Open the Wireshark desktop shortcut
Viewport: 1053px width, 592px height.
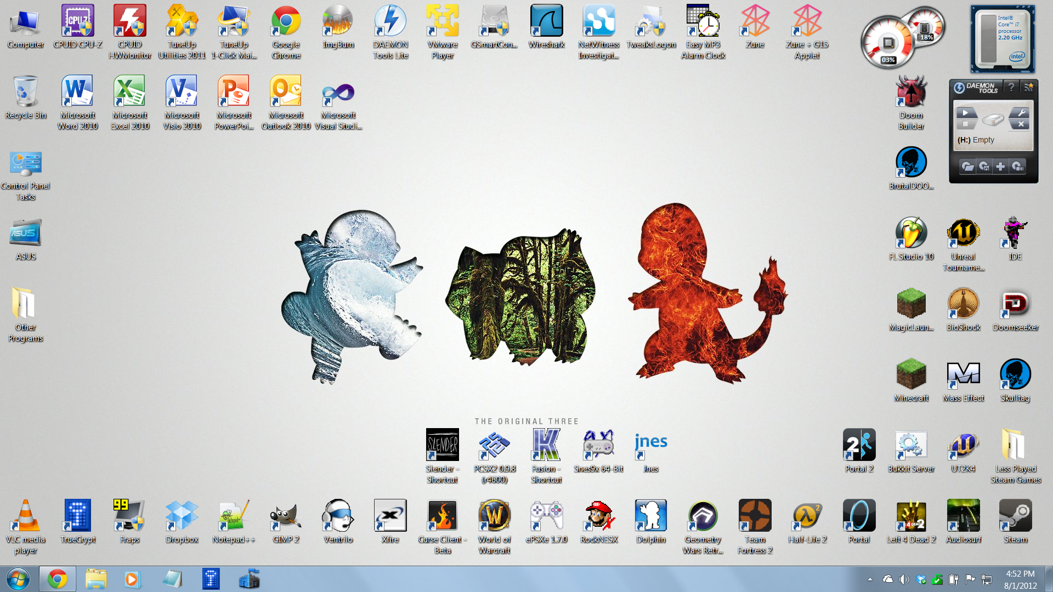point(546,22)
